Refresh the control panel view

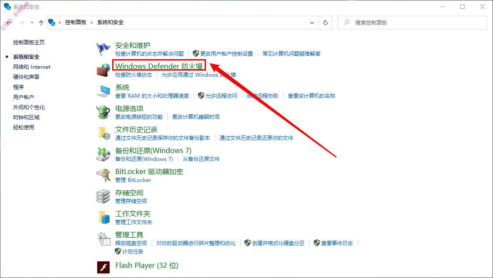pos(326,23)
